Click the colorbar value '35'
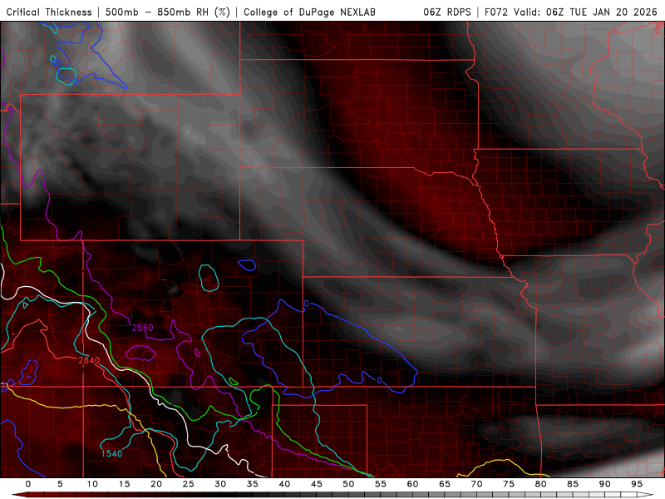 coord(253,484)
